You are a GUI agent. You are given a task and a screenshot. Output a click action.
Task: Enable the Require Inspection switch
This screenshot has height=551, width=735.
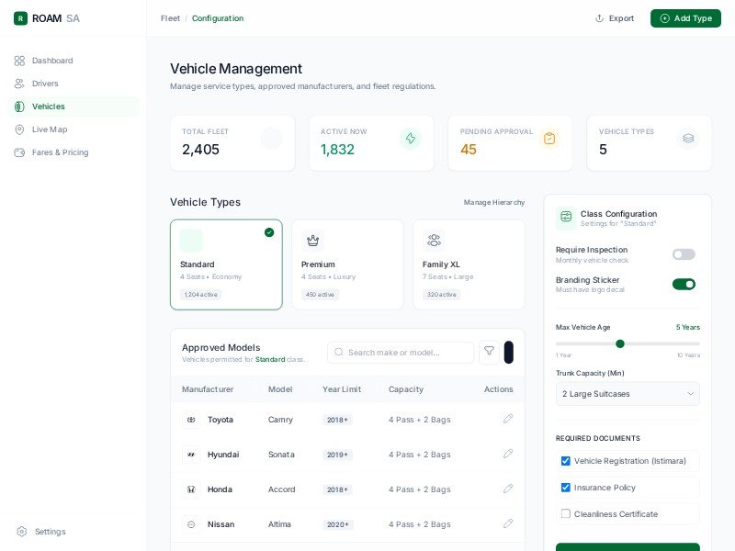pos(684,254)
